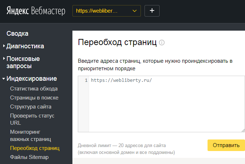Select Переобход страниц menu item
The image size is (245, 164).
click(x=35, y=148)
